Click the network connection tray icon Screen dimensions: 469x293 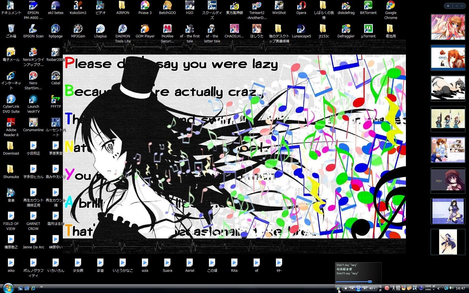(446, 288)
